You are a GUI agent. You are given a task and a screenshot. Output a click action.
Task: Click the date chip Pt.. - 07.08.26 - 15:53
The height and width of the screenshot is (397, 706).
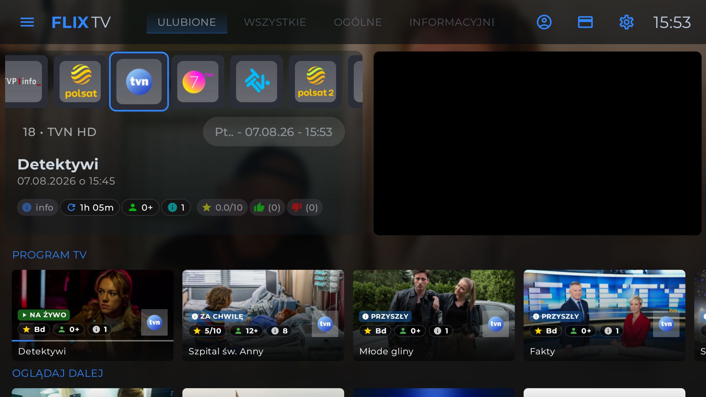pos(274,132)
